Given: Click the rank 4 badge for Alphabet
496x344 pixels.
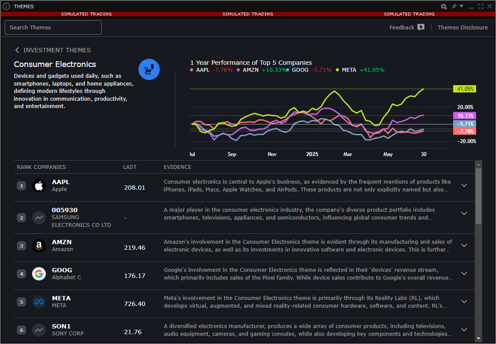Looking at the screenshot, I should tap(21, 274).
